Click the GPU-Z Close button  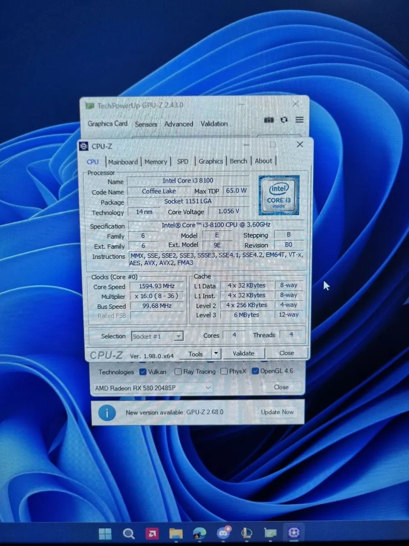(281, 387)
